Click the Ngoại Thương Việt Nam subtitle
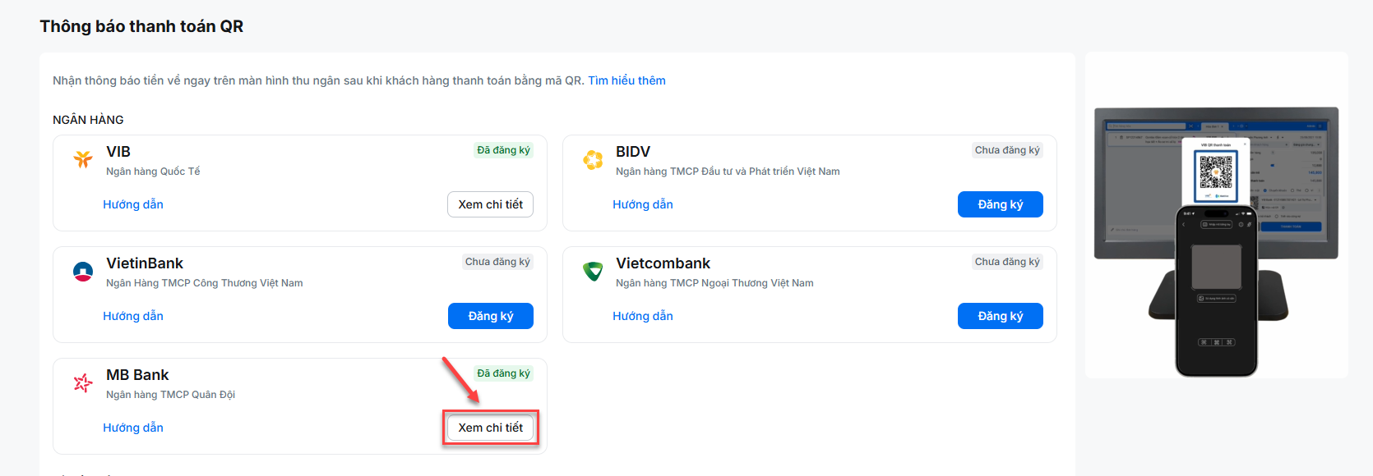The width and height of the screenshot is (1373, 476). click(714, 283)
